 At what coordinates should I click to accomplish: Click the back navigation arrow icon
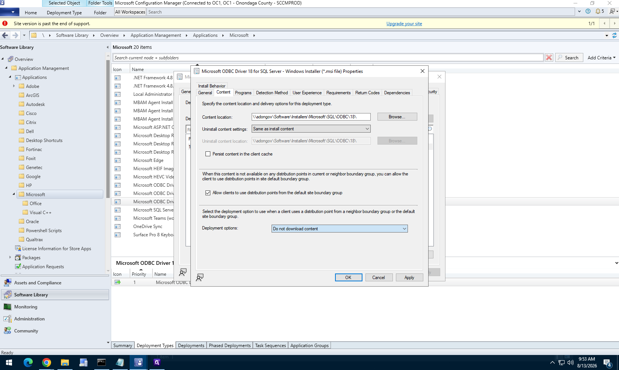click(x=5, y=35)
